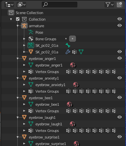
Task: Click the Bone Groups icon
Action: tap(31, 39)
